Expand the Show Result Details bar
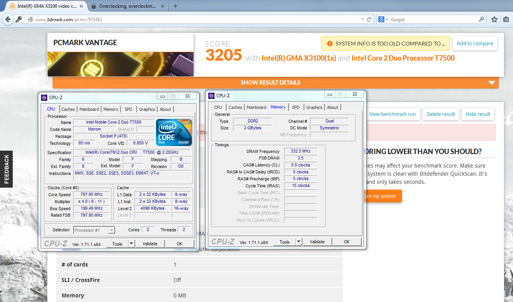513x302 pixels. pyautogui.click(x=276, y=82)
